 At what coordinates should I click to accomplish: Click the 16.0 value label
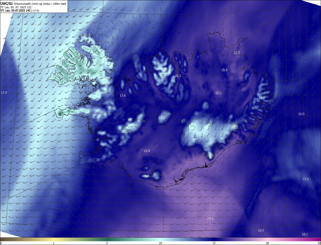coord(301,114)
